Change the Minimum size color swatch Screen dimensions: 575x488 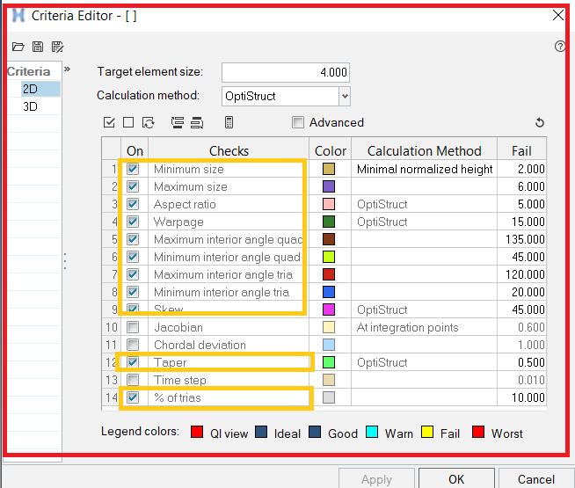329,169
